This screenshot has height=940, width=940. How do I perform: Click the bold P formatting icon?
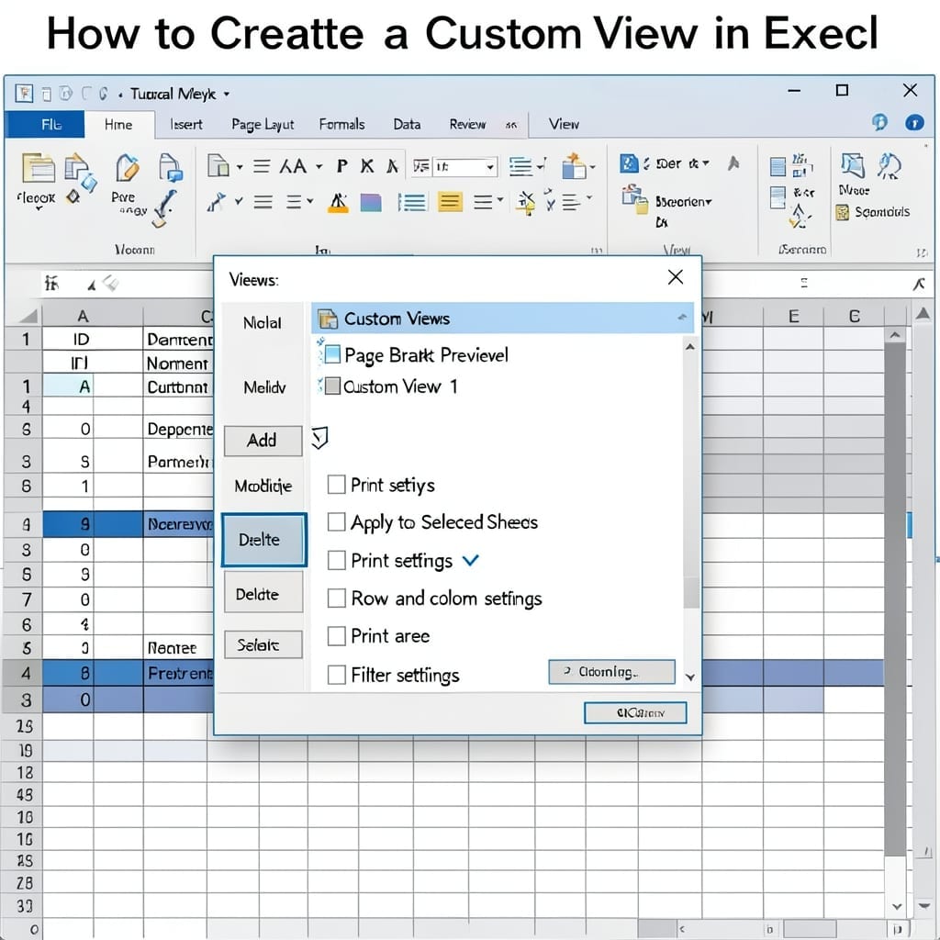[x=341, y=166]
